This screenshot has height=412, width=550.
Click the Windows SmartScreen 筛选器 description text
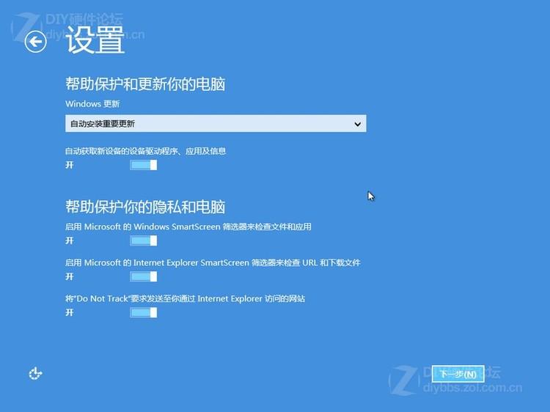(188, 227)
